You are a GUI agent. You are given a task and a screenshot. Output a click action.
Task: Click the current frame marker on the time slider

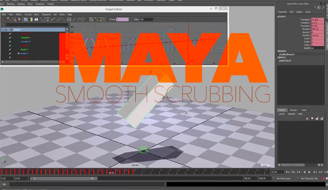pos(111,172)
